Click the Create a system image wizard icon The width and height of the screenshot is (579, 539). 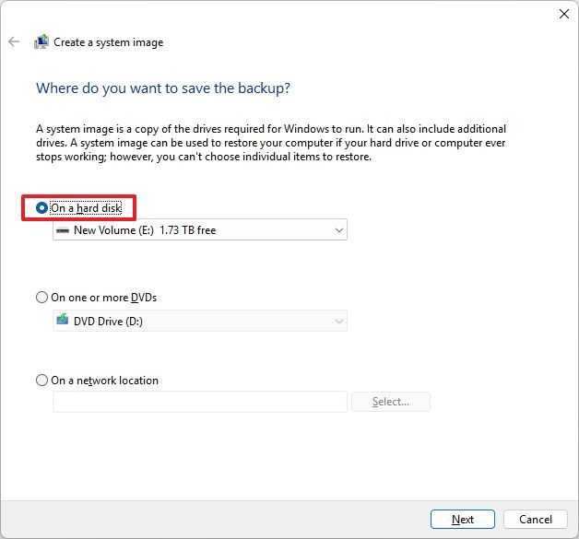41,42
